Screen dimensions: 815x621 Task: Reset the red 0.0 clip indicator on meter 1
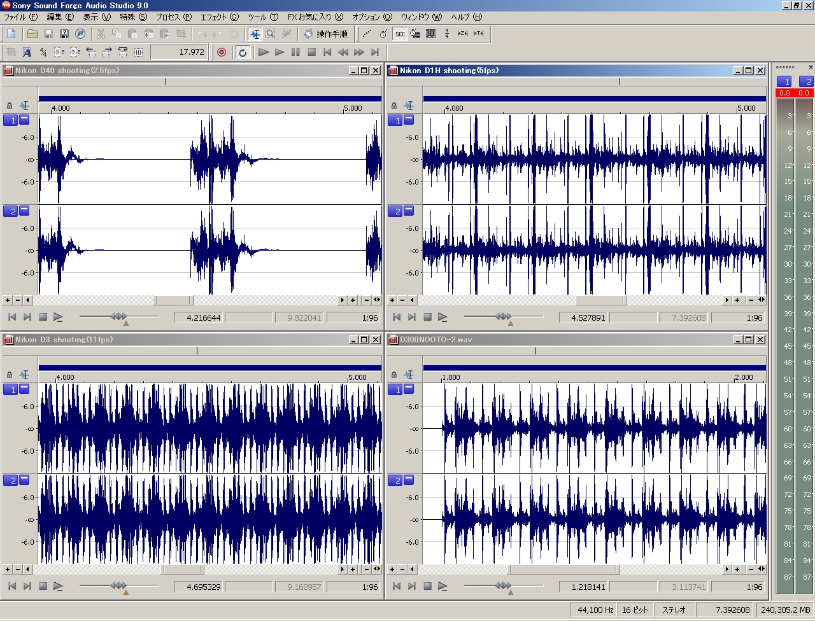pos(784,93)
